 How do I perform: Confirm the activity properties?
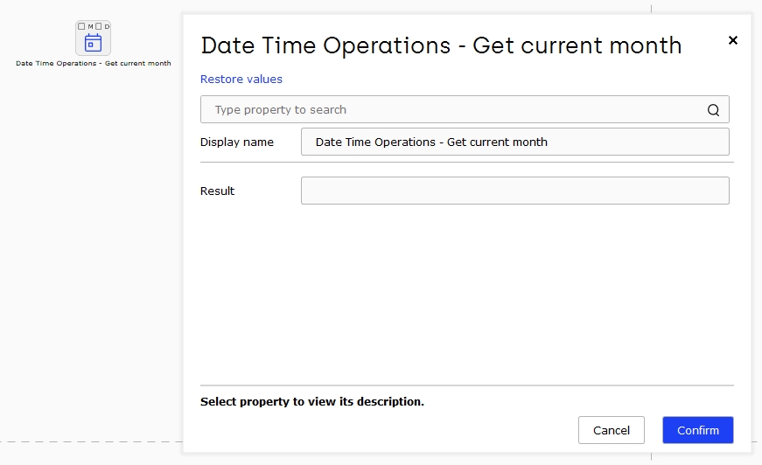[x=698, y=430]
